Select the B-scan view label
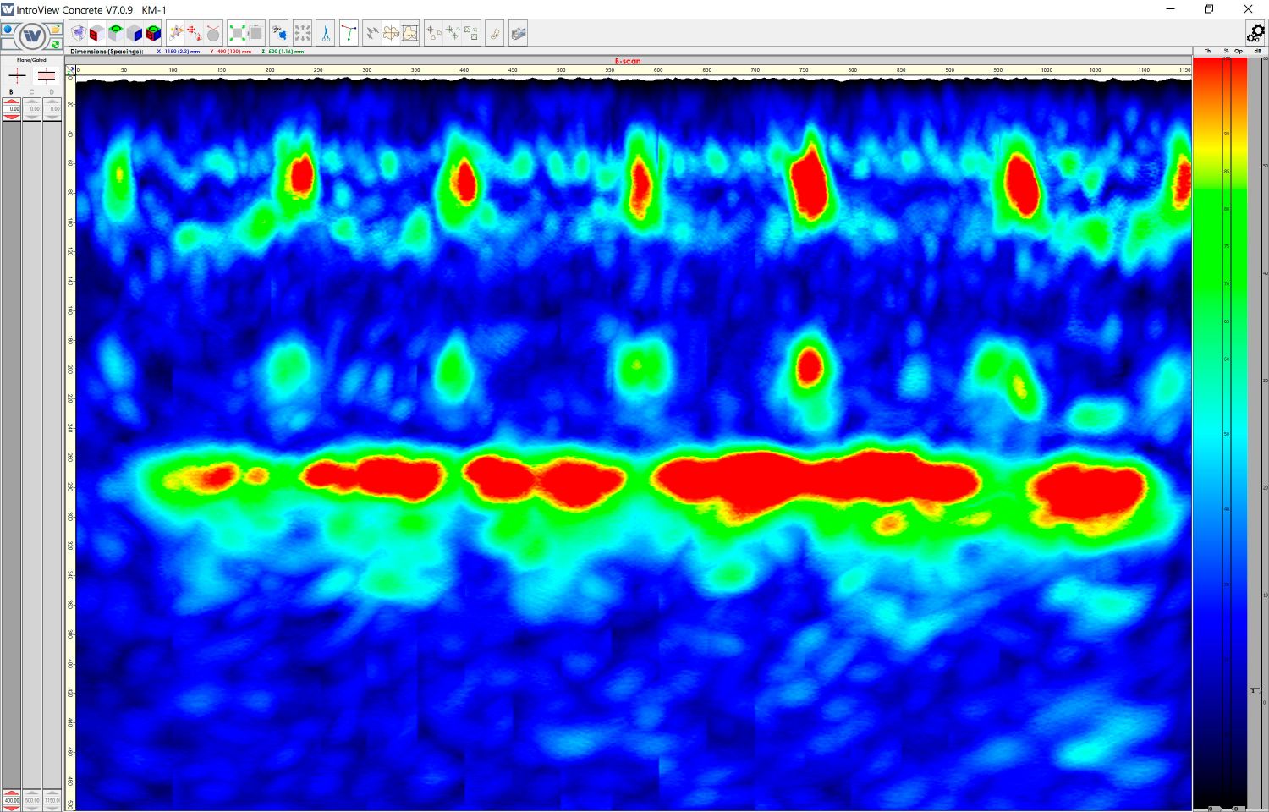 pos(628,61)
